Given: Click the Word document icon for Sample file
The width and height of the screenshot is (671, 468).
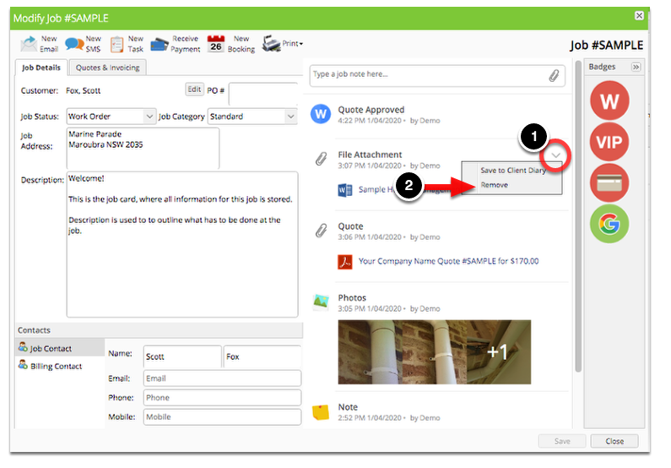Looking at the screenshot, I should tap(345, 190).
